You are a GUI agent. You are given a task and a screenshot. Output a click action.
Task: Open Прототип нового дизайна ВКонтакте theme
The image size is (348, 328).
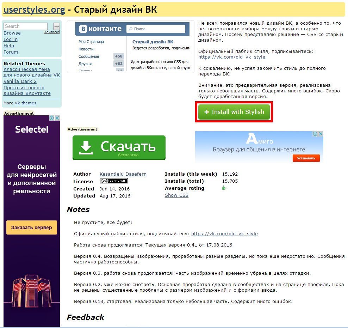pos(27,90)
